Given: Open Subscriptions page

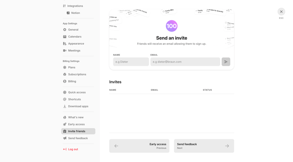Looking at the screenshot, I should [x=77, y=74].
